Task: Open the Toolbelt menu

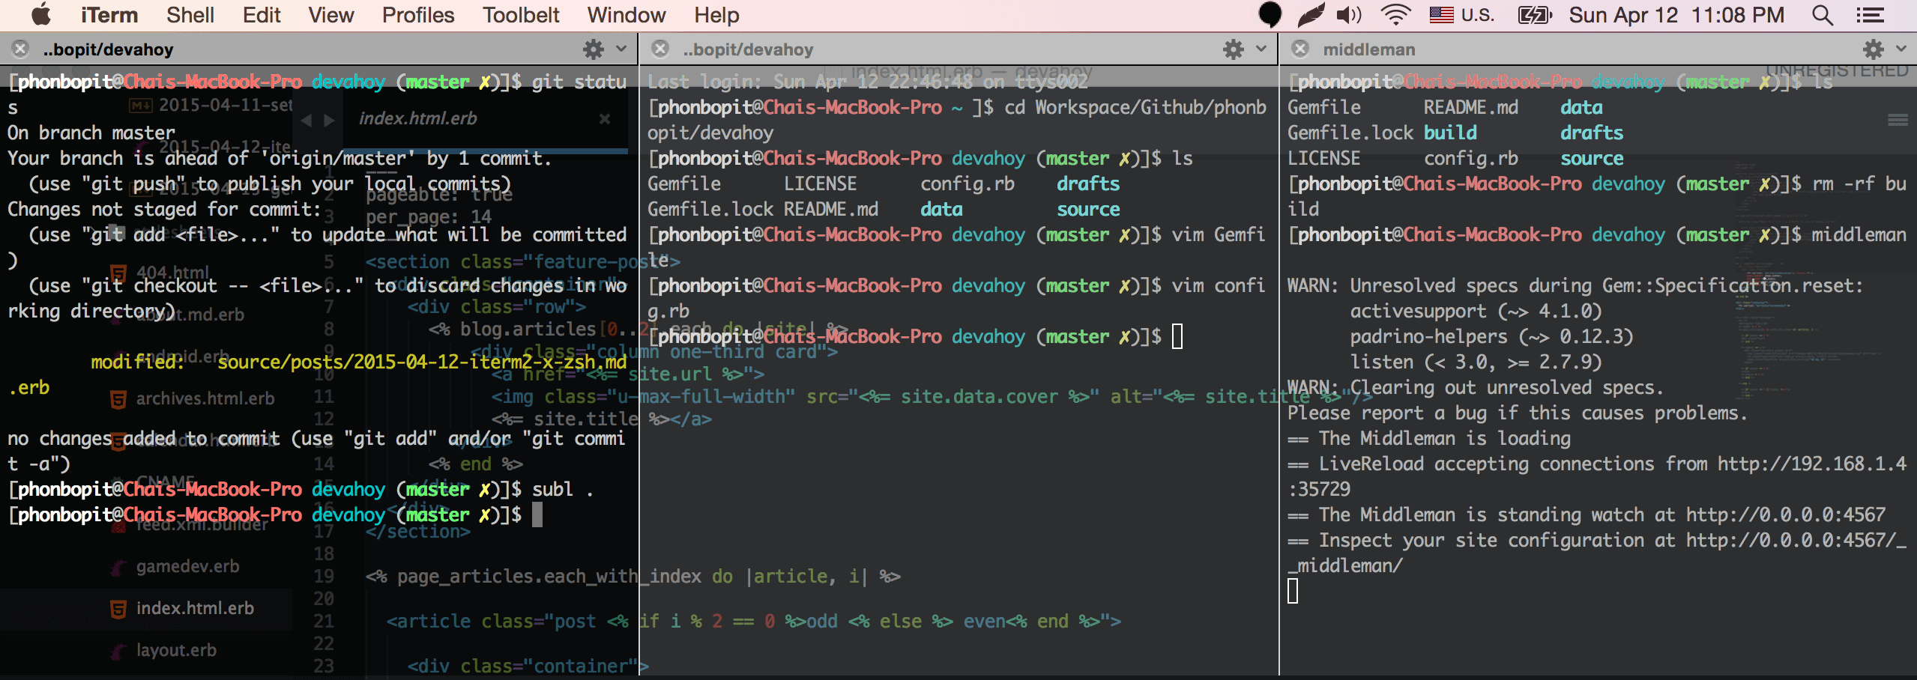Action: click(520, 14)
